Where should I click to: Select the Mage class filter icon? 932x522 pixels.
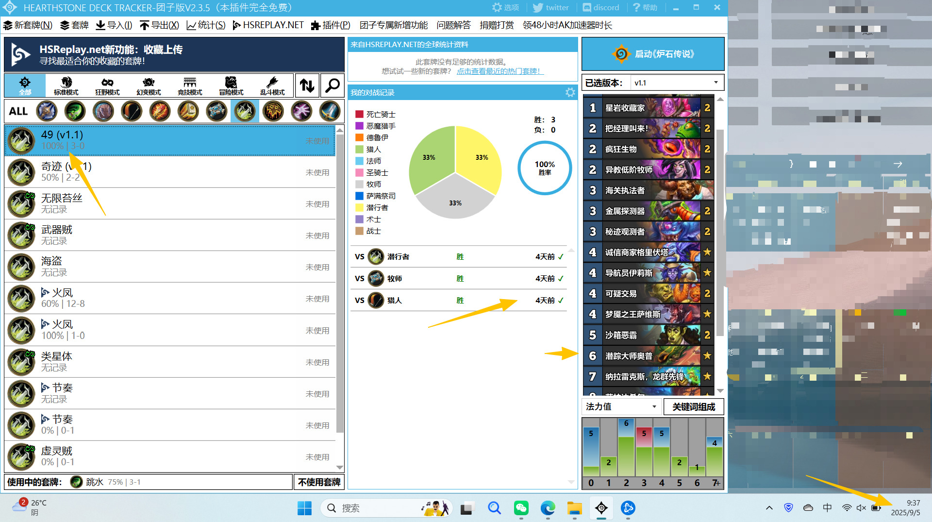click(x=160, y=111)
